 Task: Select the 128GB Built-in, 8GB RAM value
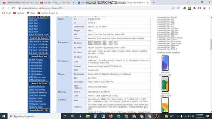(99, 92)
